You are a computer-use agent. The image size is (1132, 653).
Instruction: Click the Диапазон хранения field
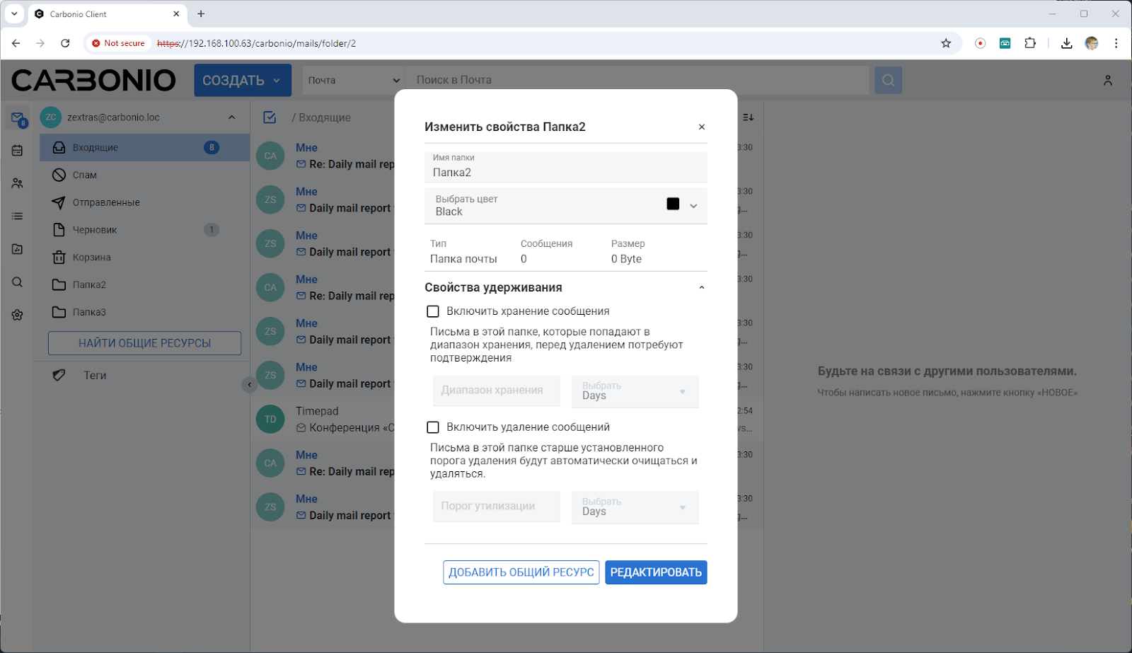click(497, 391)
